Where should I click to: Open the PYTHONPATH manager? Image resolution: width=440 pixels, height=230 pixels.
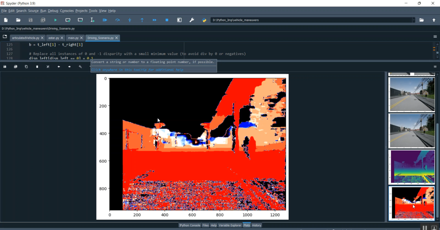[204, 20]
